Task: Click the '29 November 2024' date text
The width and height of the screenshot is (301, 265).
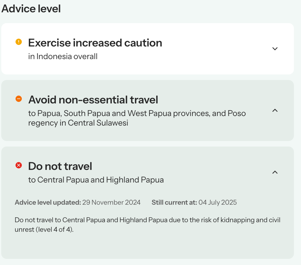Action: click(111, 202)
